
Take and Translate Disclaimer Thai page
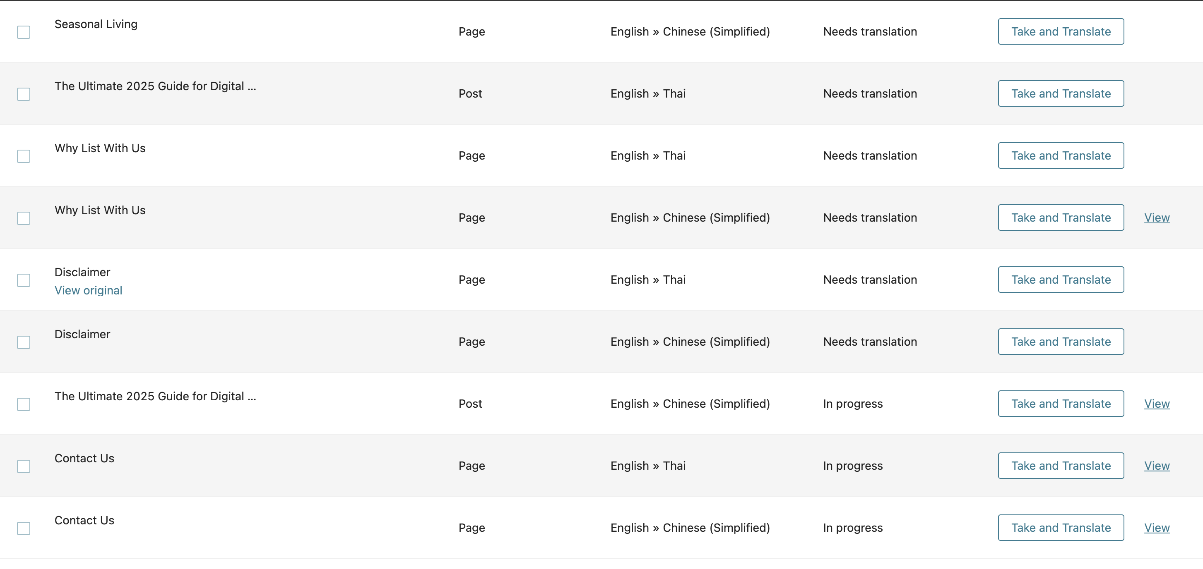[1061, 280]
